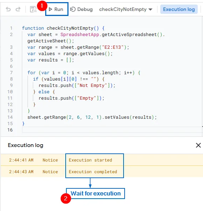Select the 2:44:41 AM log timestamp
The height and width of the screenshot is (211, 203).
tap(21, 160)
